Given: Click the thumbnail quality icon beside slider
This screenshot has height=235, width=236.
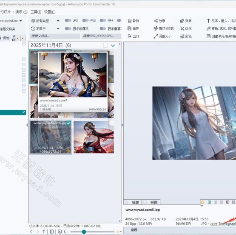Looking at the screenshot, I should tap(66, 232).
